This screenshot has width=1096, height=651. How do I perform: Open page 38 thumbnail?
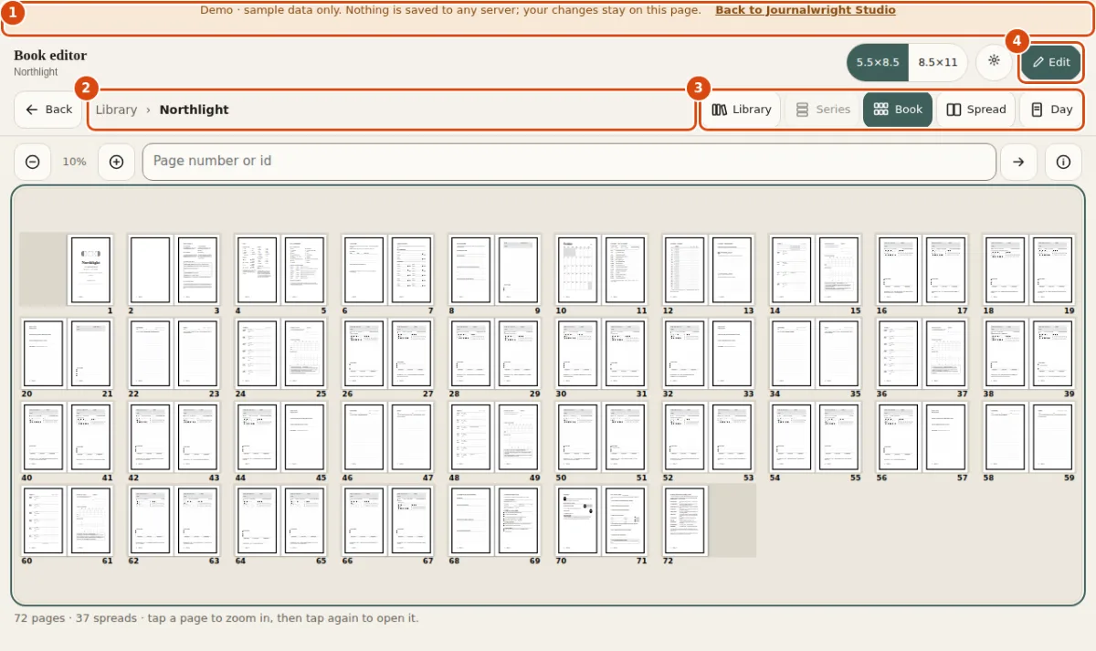(x=1006, y=353)
